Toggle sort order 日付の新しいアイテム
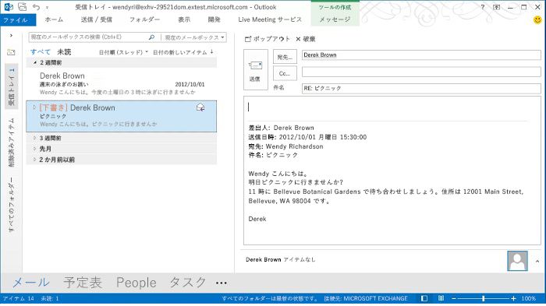The height and width of the screenshot is (306, 546). [x=183, y=52]
